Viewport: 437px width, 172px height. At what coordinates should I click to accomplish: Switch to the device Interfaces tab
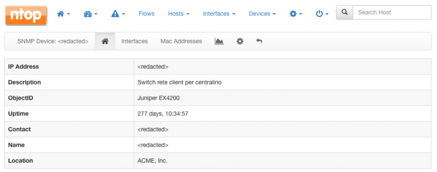tap(134, 41)
